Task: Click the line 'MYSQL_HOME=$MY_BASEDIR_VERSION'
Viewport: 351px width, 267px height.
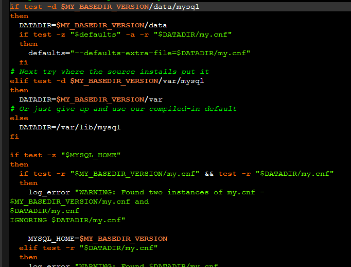Action: tap(98, 239)
